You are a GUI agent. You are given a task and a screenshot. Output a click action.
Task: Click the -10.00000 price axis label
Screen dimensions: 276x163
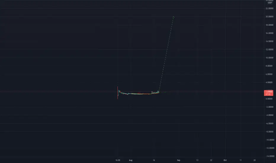(x=269, y=140)
